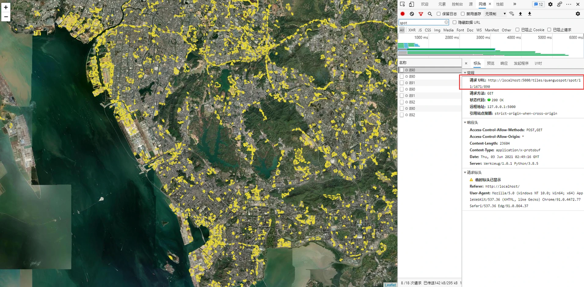584x287 pixels.
Task: Open the inspect element picker tool
Action: pos(402,4)
